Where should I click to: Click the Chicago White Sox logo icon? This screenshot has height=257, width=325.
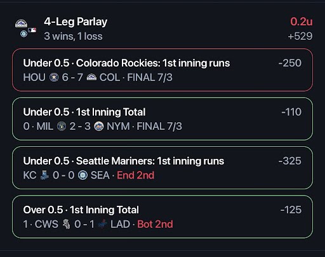tap(66, 224)
